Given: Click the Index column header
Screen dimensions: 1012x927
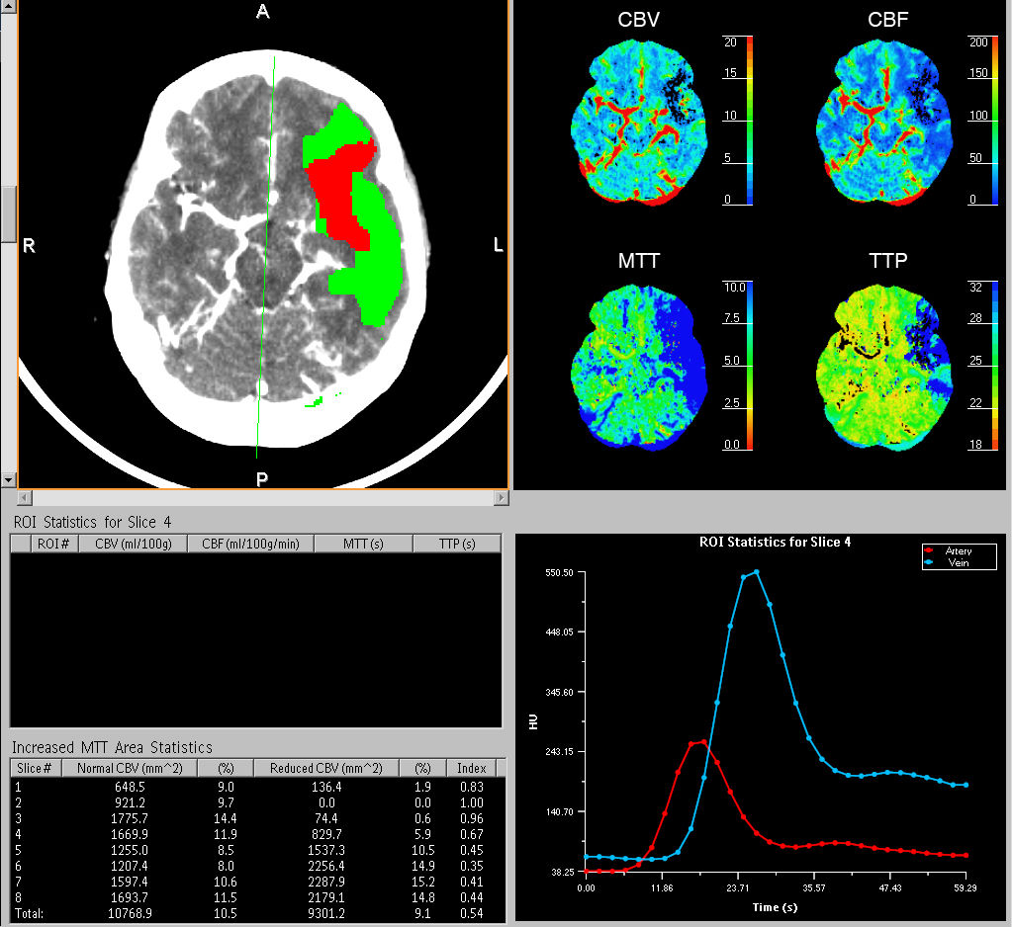Looking at the screenshot, I should tap(470, 768).
